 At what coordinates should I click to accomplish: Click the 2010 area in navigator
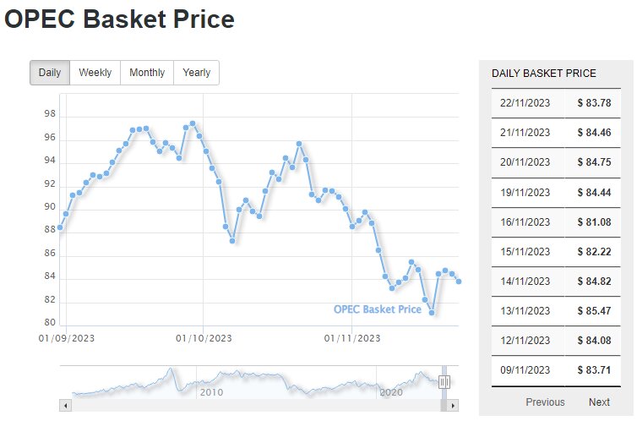click(x=210, y=392)
